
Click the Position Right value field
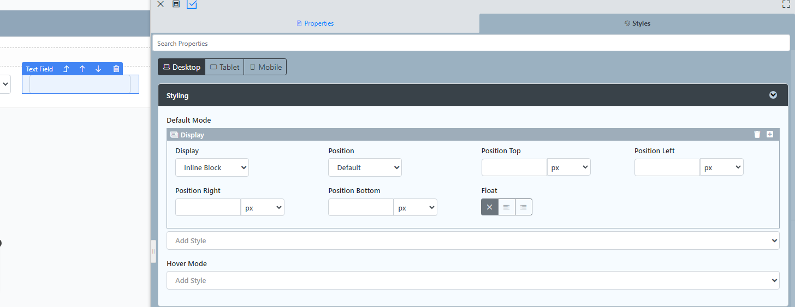(x=208, y=207)
